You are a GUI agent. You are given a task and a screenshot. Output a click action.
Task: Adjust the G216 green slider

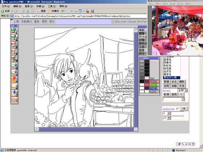[x=154, y=85]
